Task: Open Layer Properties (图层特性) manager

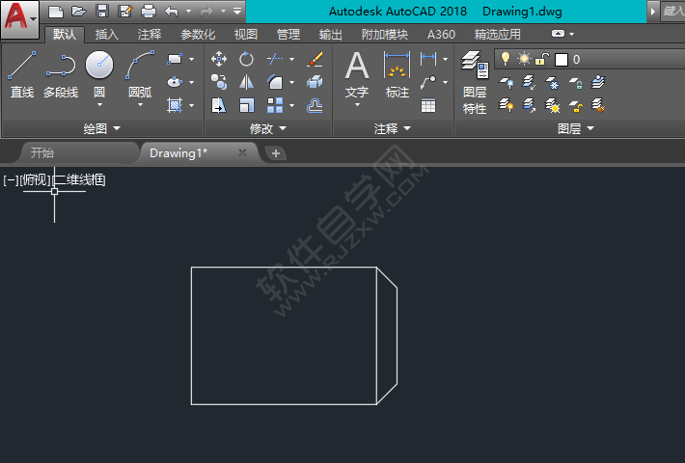Action: (475, 83)
